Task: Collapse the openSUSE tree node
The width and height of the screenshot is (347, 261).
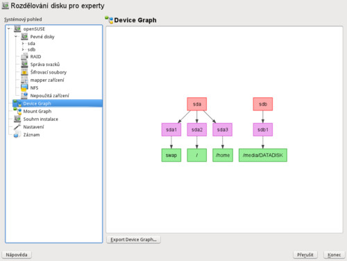Action: click(9, 29)
